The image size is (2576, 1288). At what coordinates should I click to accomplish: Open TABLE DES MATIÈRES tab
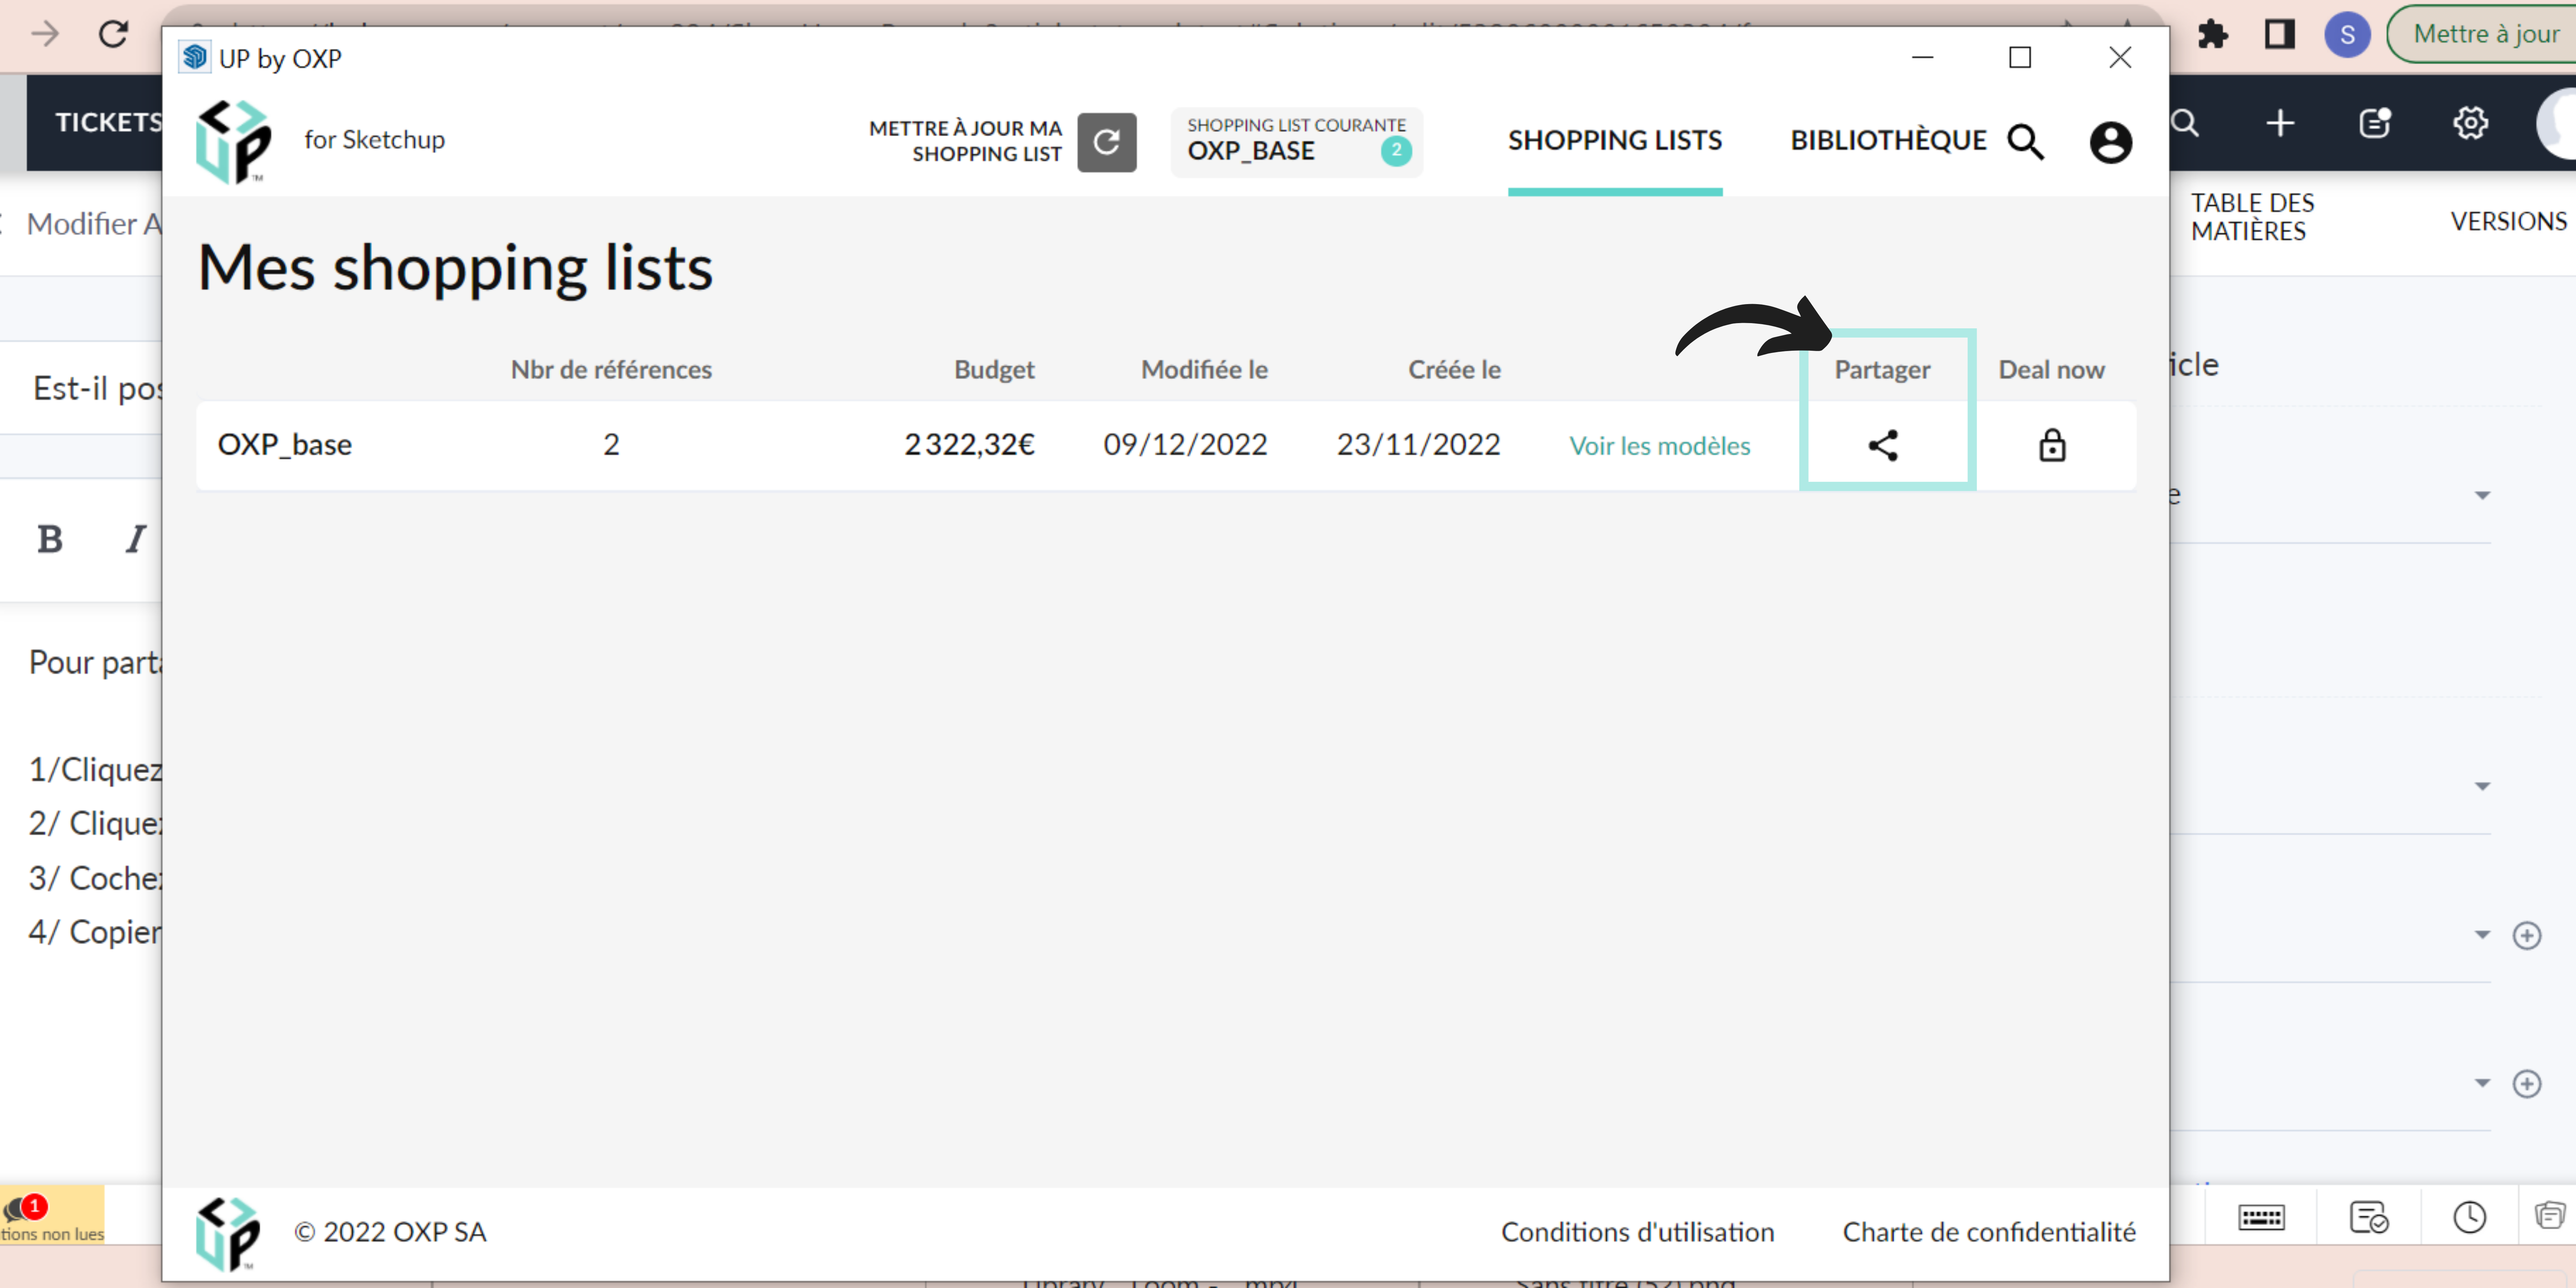(2252, 217)
